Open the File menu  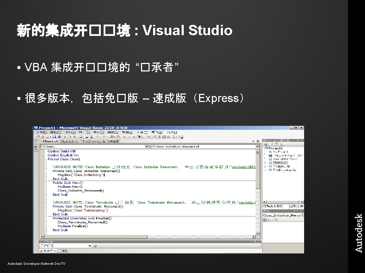pos(42,132)
